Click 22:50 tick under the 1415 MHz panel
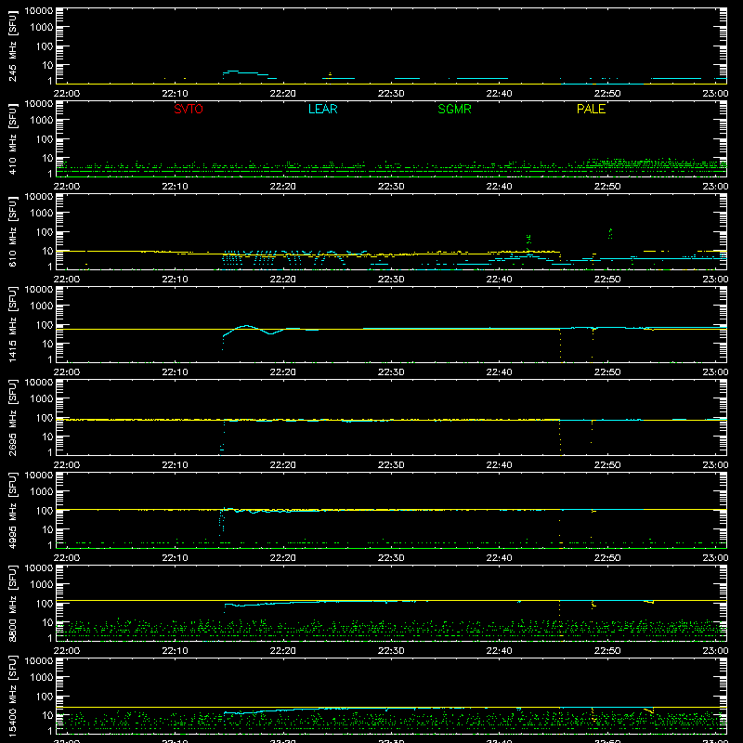The height and width of the screenshot is (743, 743). coord(607,372)
